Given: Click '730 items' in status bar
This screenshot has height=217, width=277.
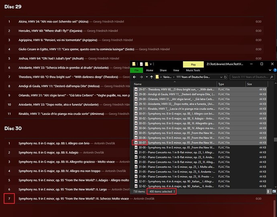Looking at the screenshot, I should tap(139, 191).
